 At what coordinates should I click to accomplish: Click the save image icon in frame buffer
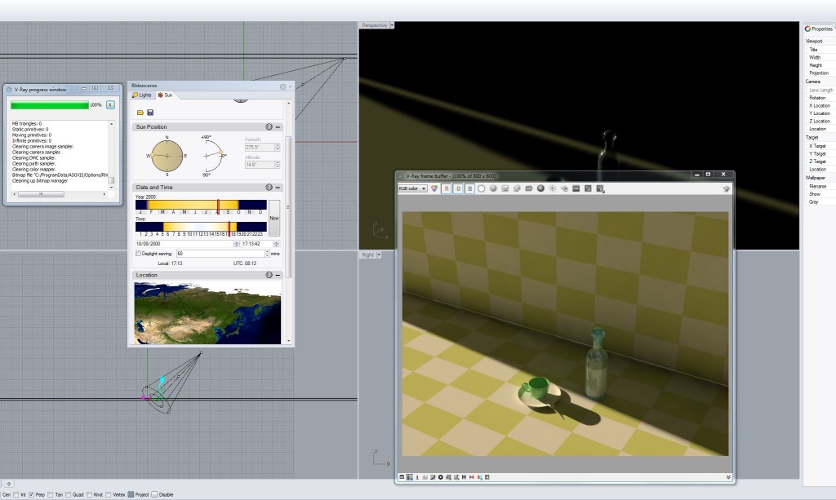point(505,188)
